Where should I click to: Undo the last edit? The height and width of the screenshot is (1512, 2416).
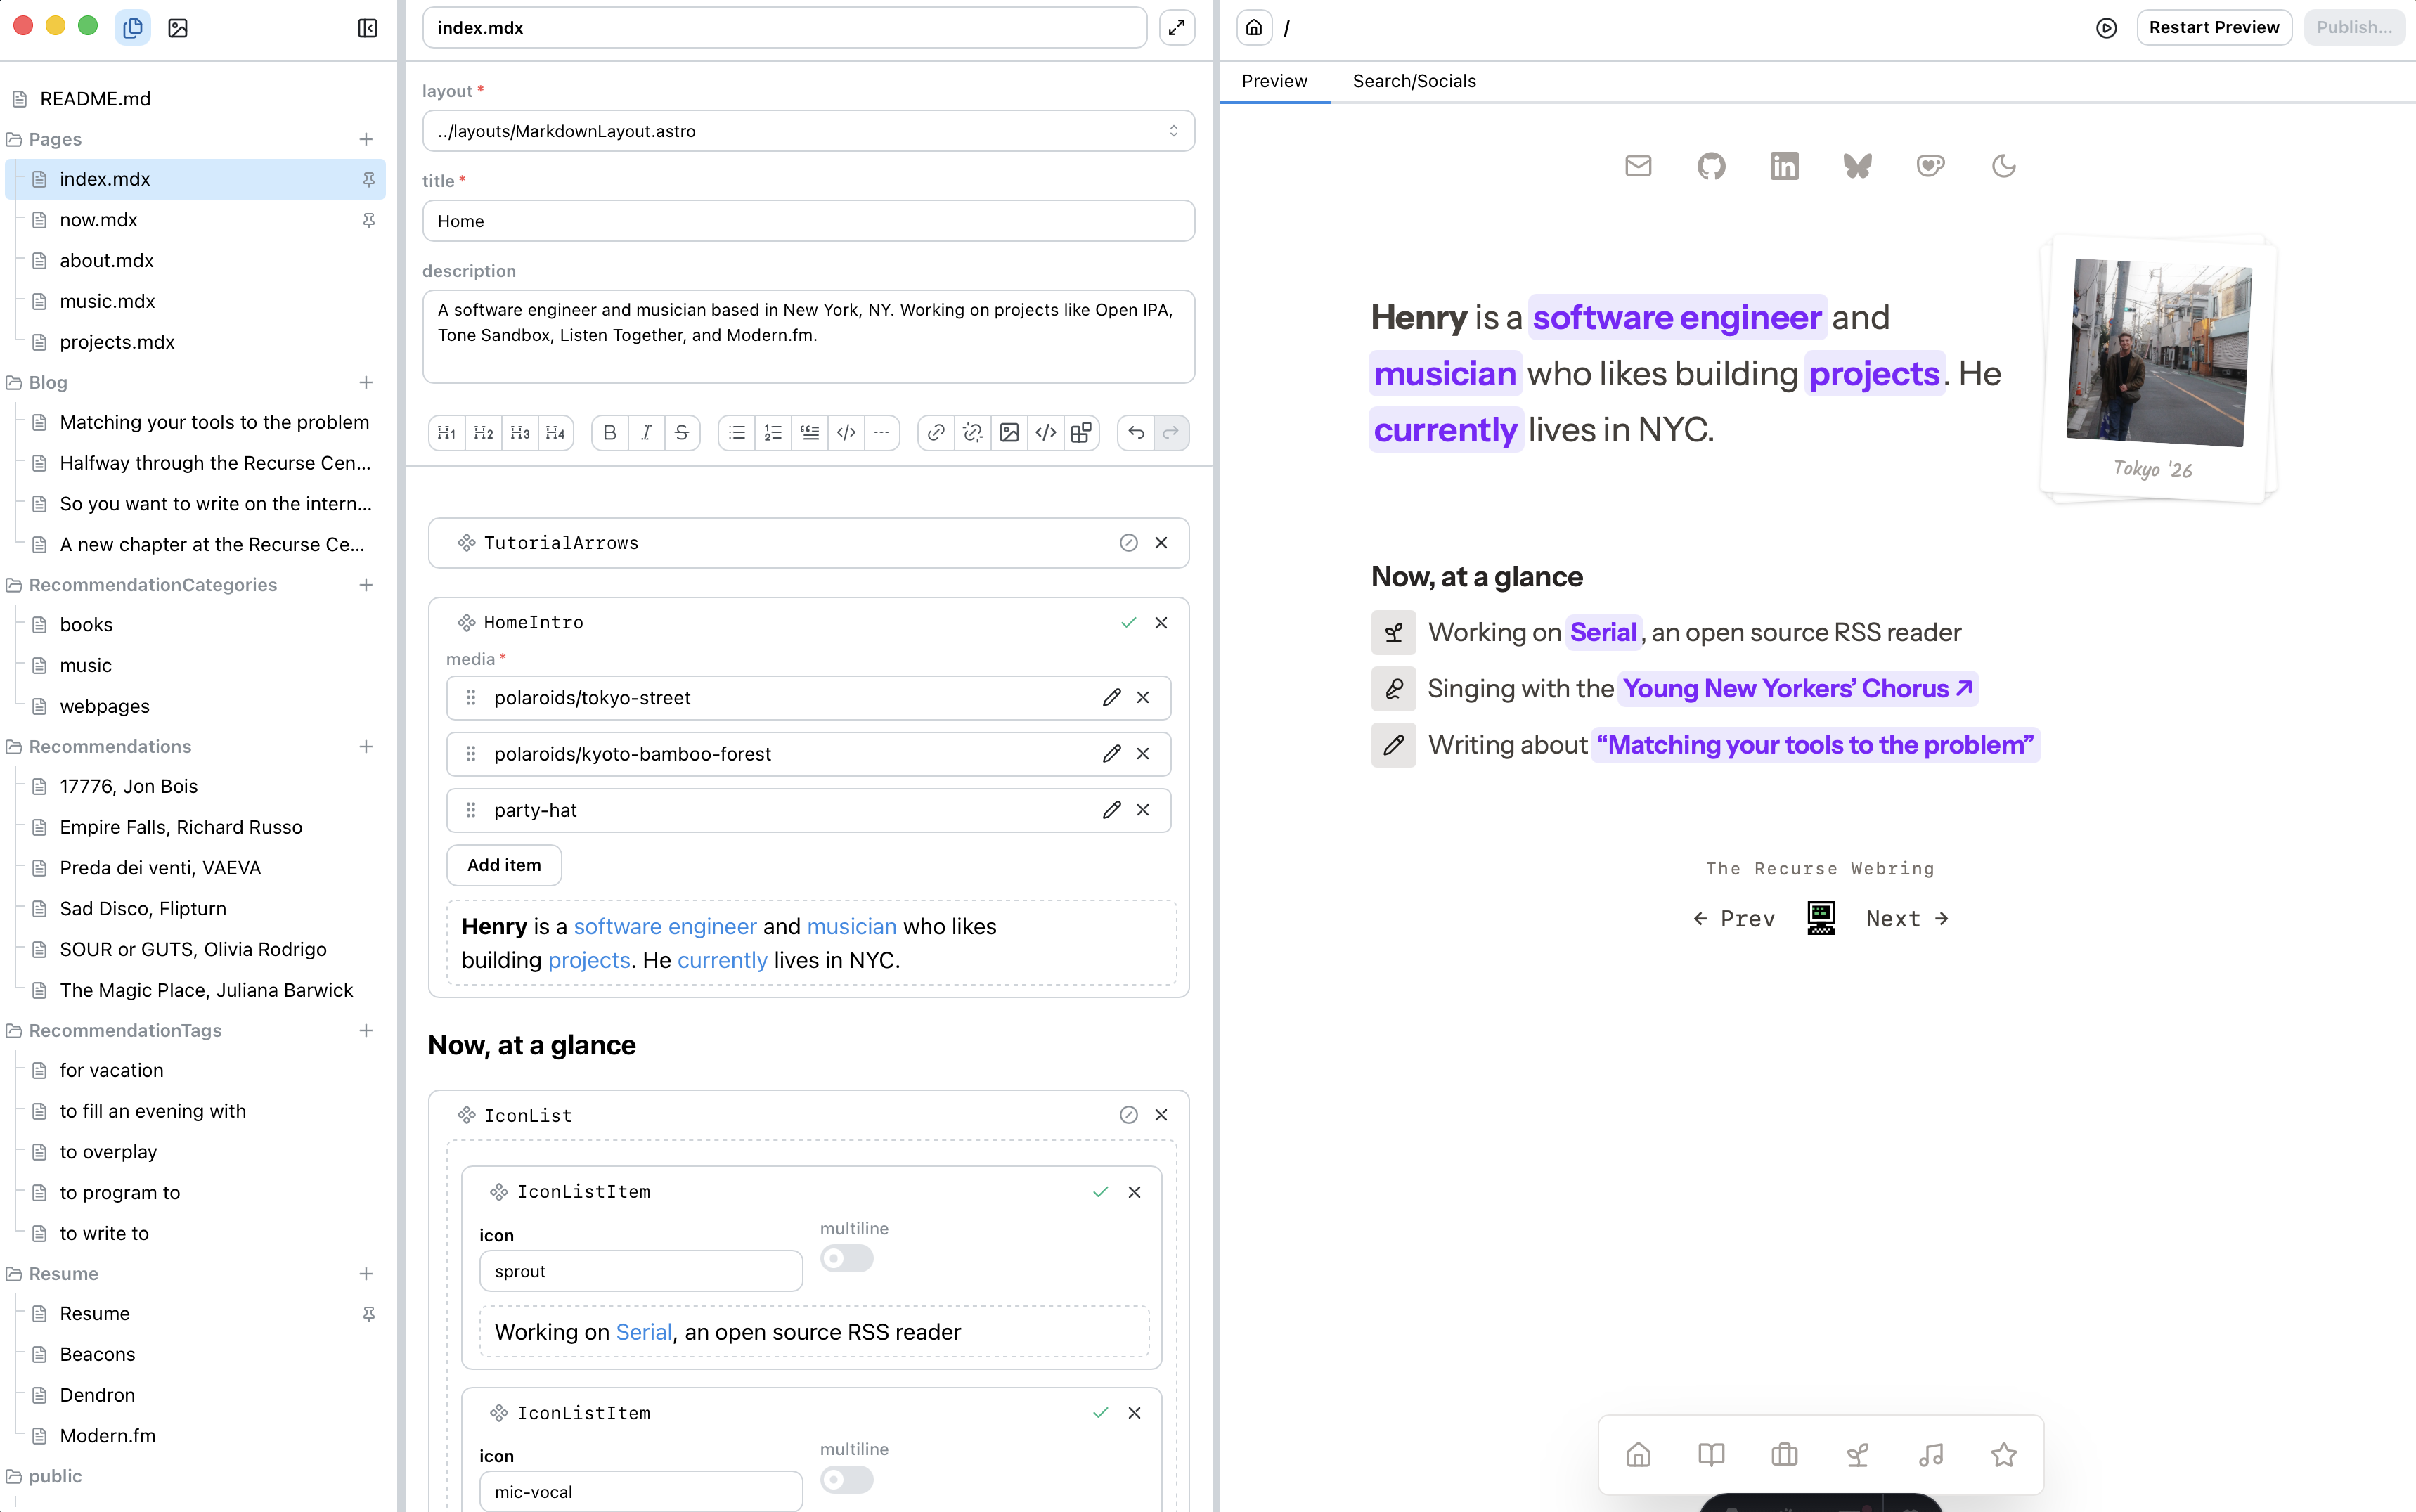pos(1136,433)
